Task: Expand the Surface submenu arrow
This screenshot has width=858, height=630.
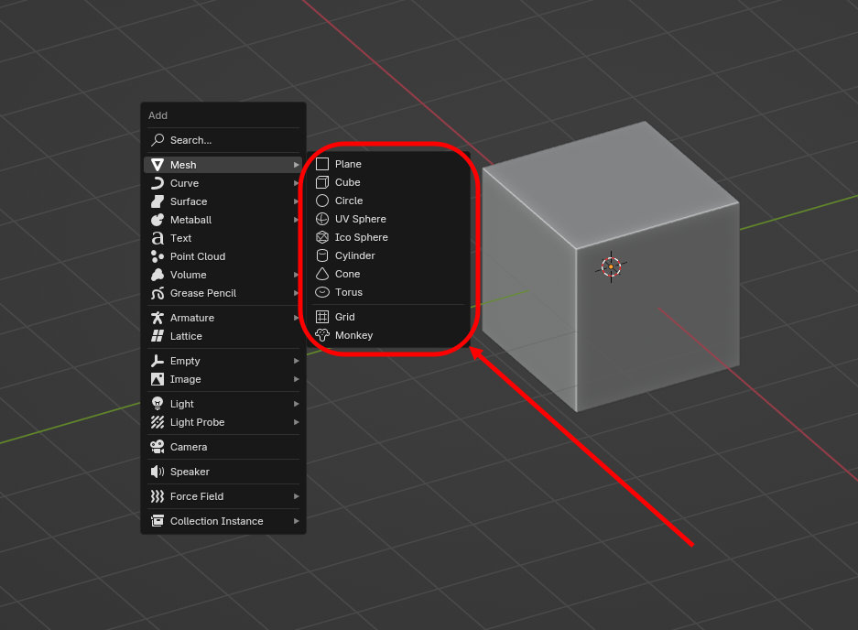Action: coord(296,201)
